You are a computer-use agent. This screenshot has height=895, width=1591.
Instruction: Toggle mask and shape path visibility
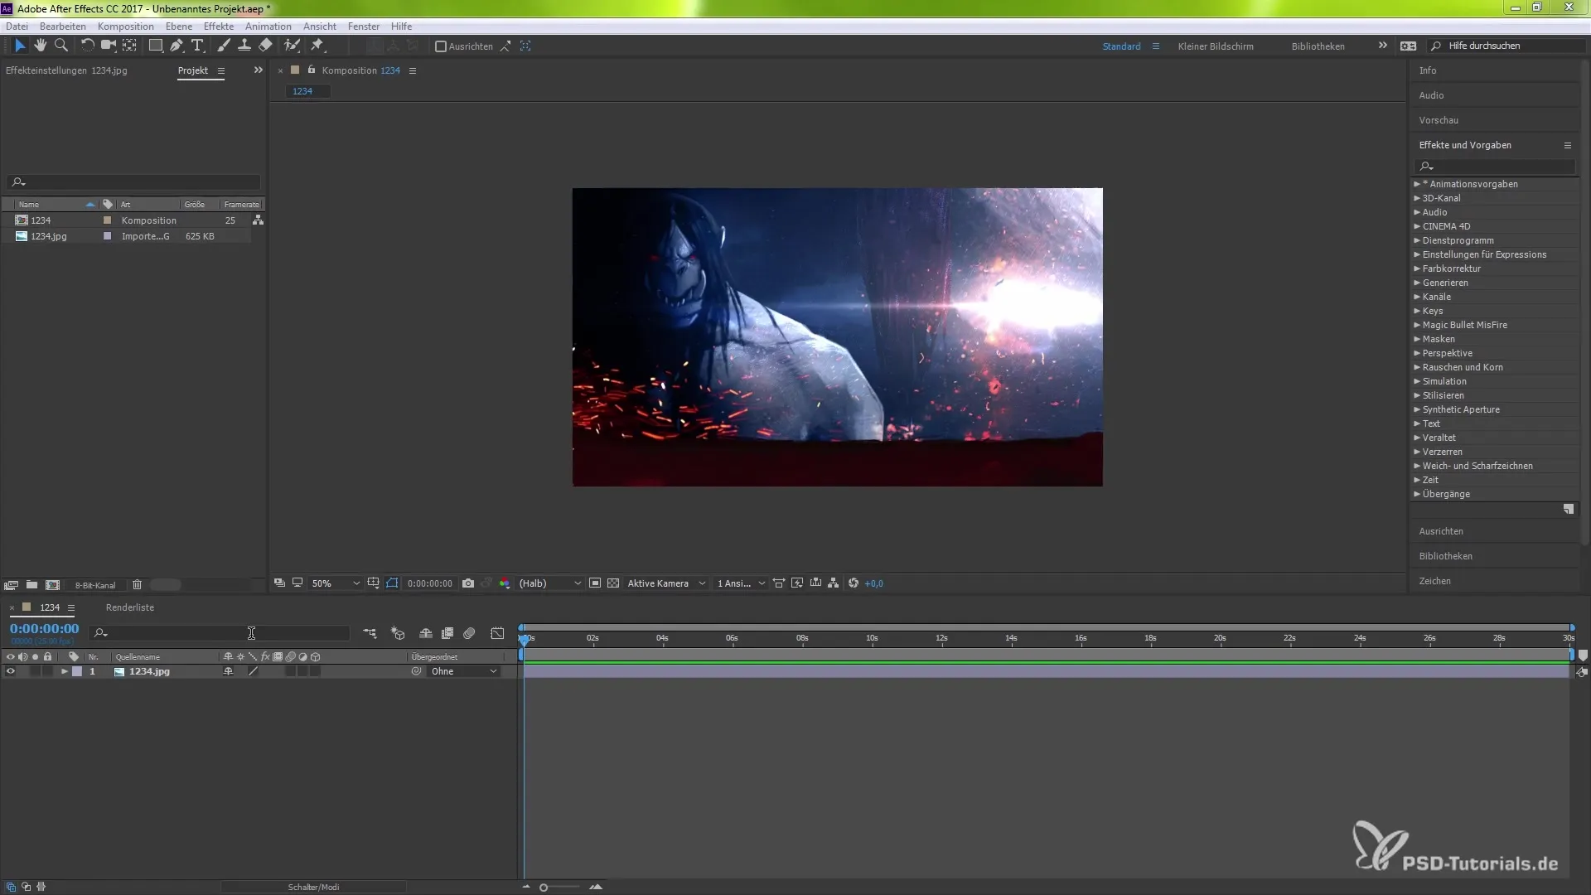click(x=392, y=583)
